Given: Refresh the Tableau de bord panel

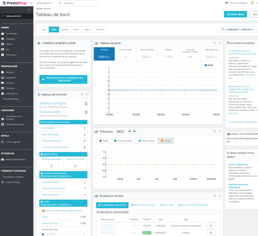Looking at the screenshot, I should pos(219,43).
